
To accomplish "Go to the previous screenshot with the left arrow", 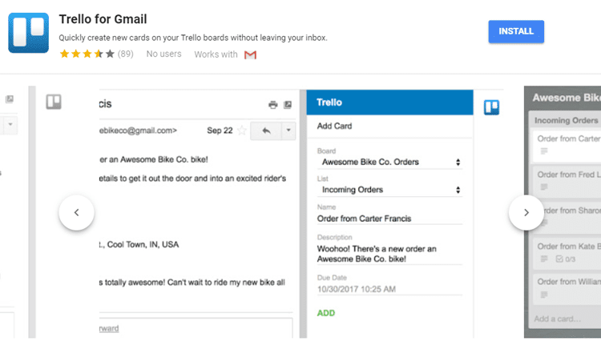I will (76, 213).
